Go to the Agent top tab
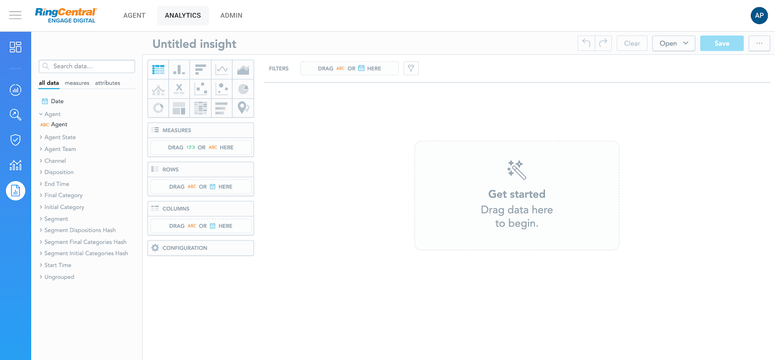This screenshot has height=360, width=775. [134, 15]
